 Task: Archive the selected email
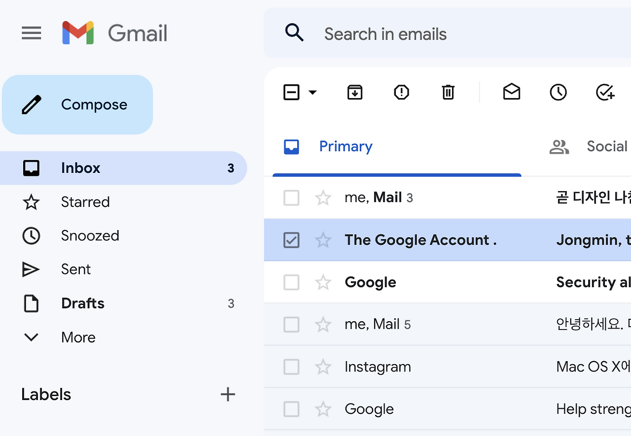coord(355,92)
